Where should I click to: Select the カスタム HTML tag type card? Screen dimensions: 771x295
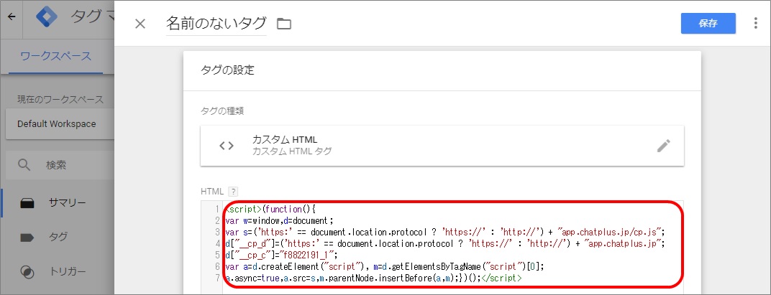click(x=442, y=145)
